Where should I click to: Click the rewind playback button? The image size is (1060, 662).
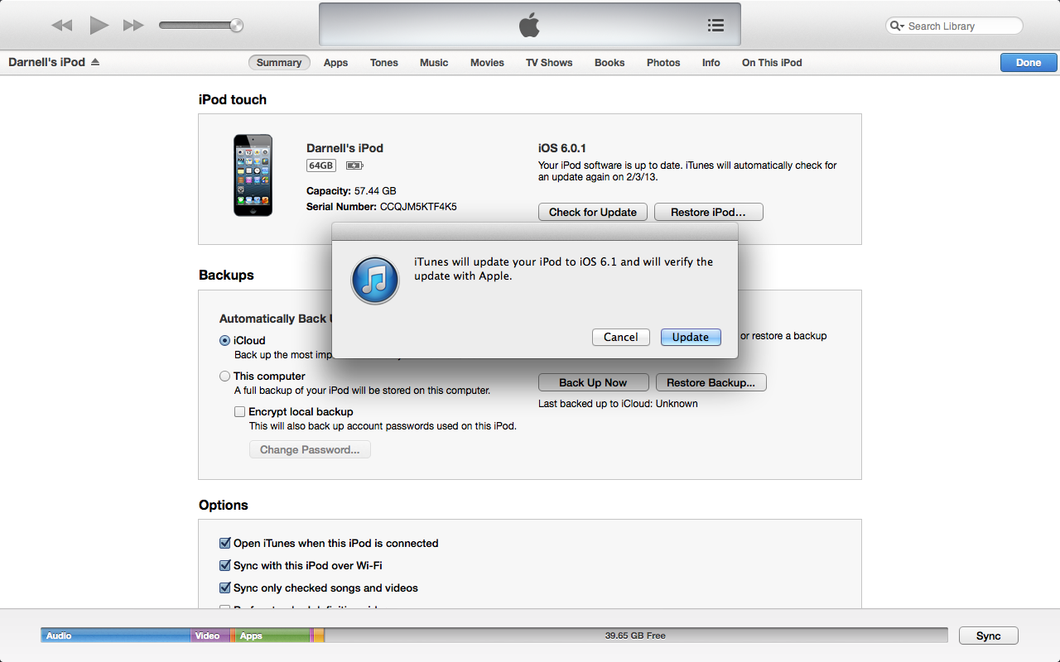coord(61,26)
